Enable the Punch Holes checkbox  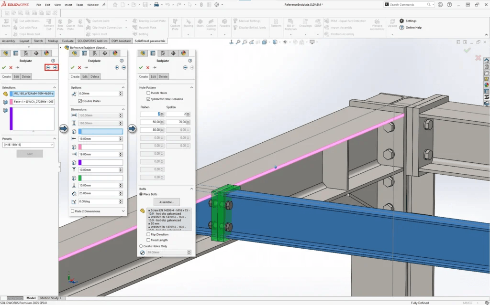point(148,93)
